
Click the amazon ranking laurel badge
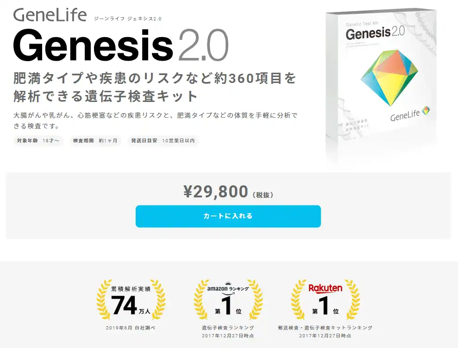coord(228,300)
